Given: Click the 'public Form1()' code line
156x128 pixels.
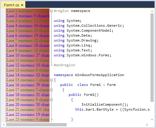Looking at the screenshot, I should [84, 95].
